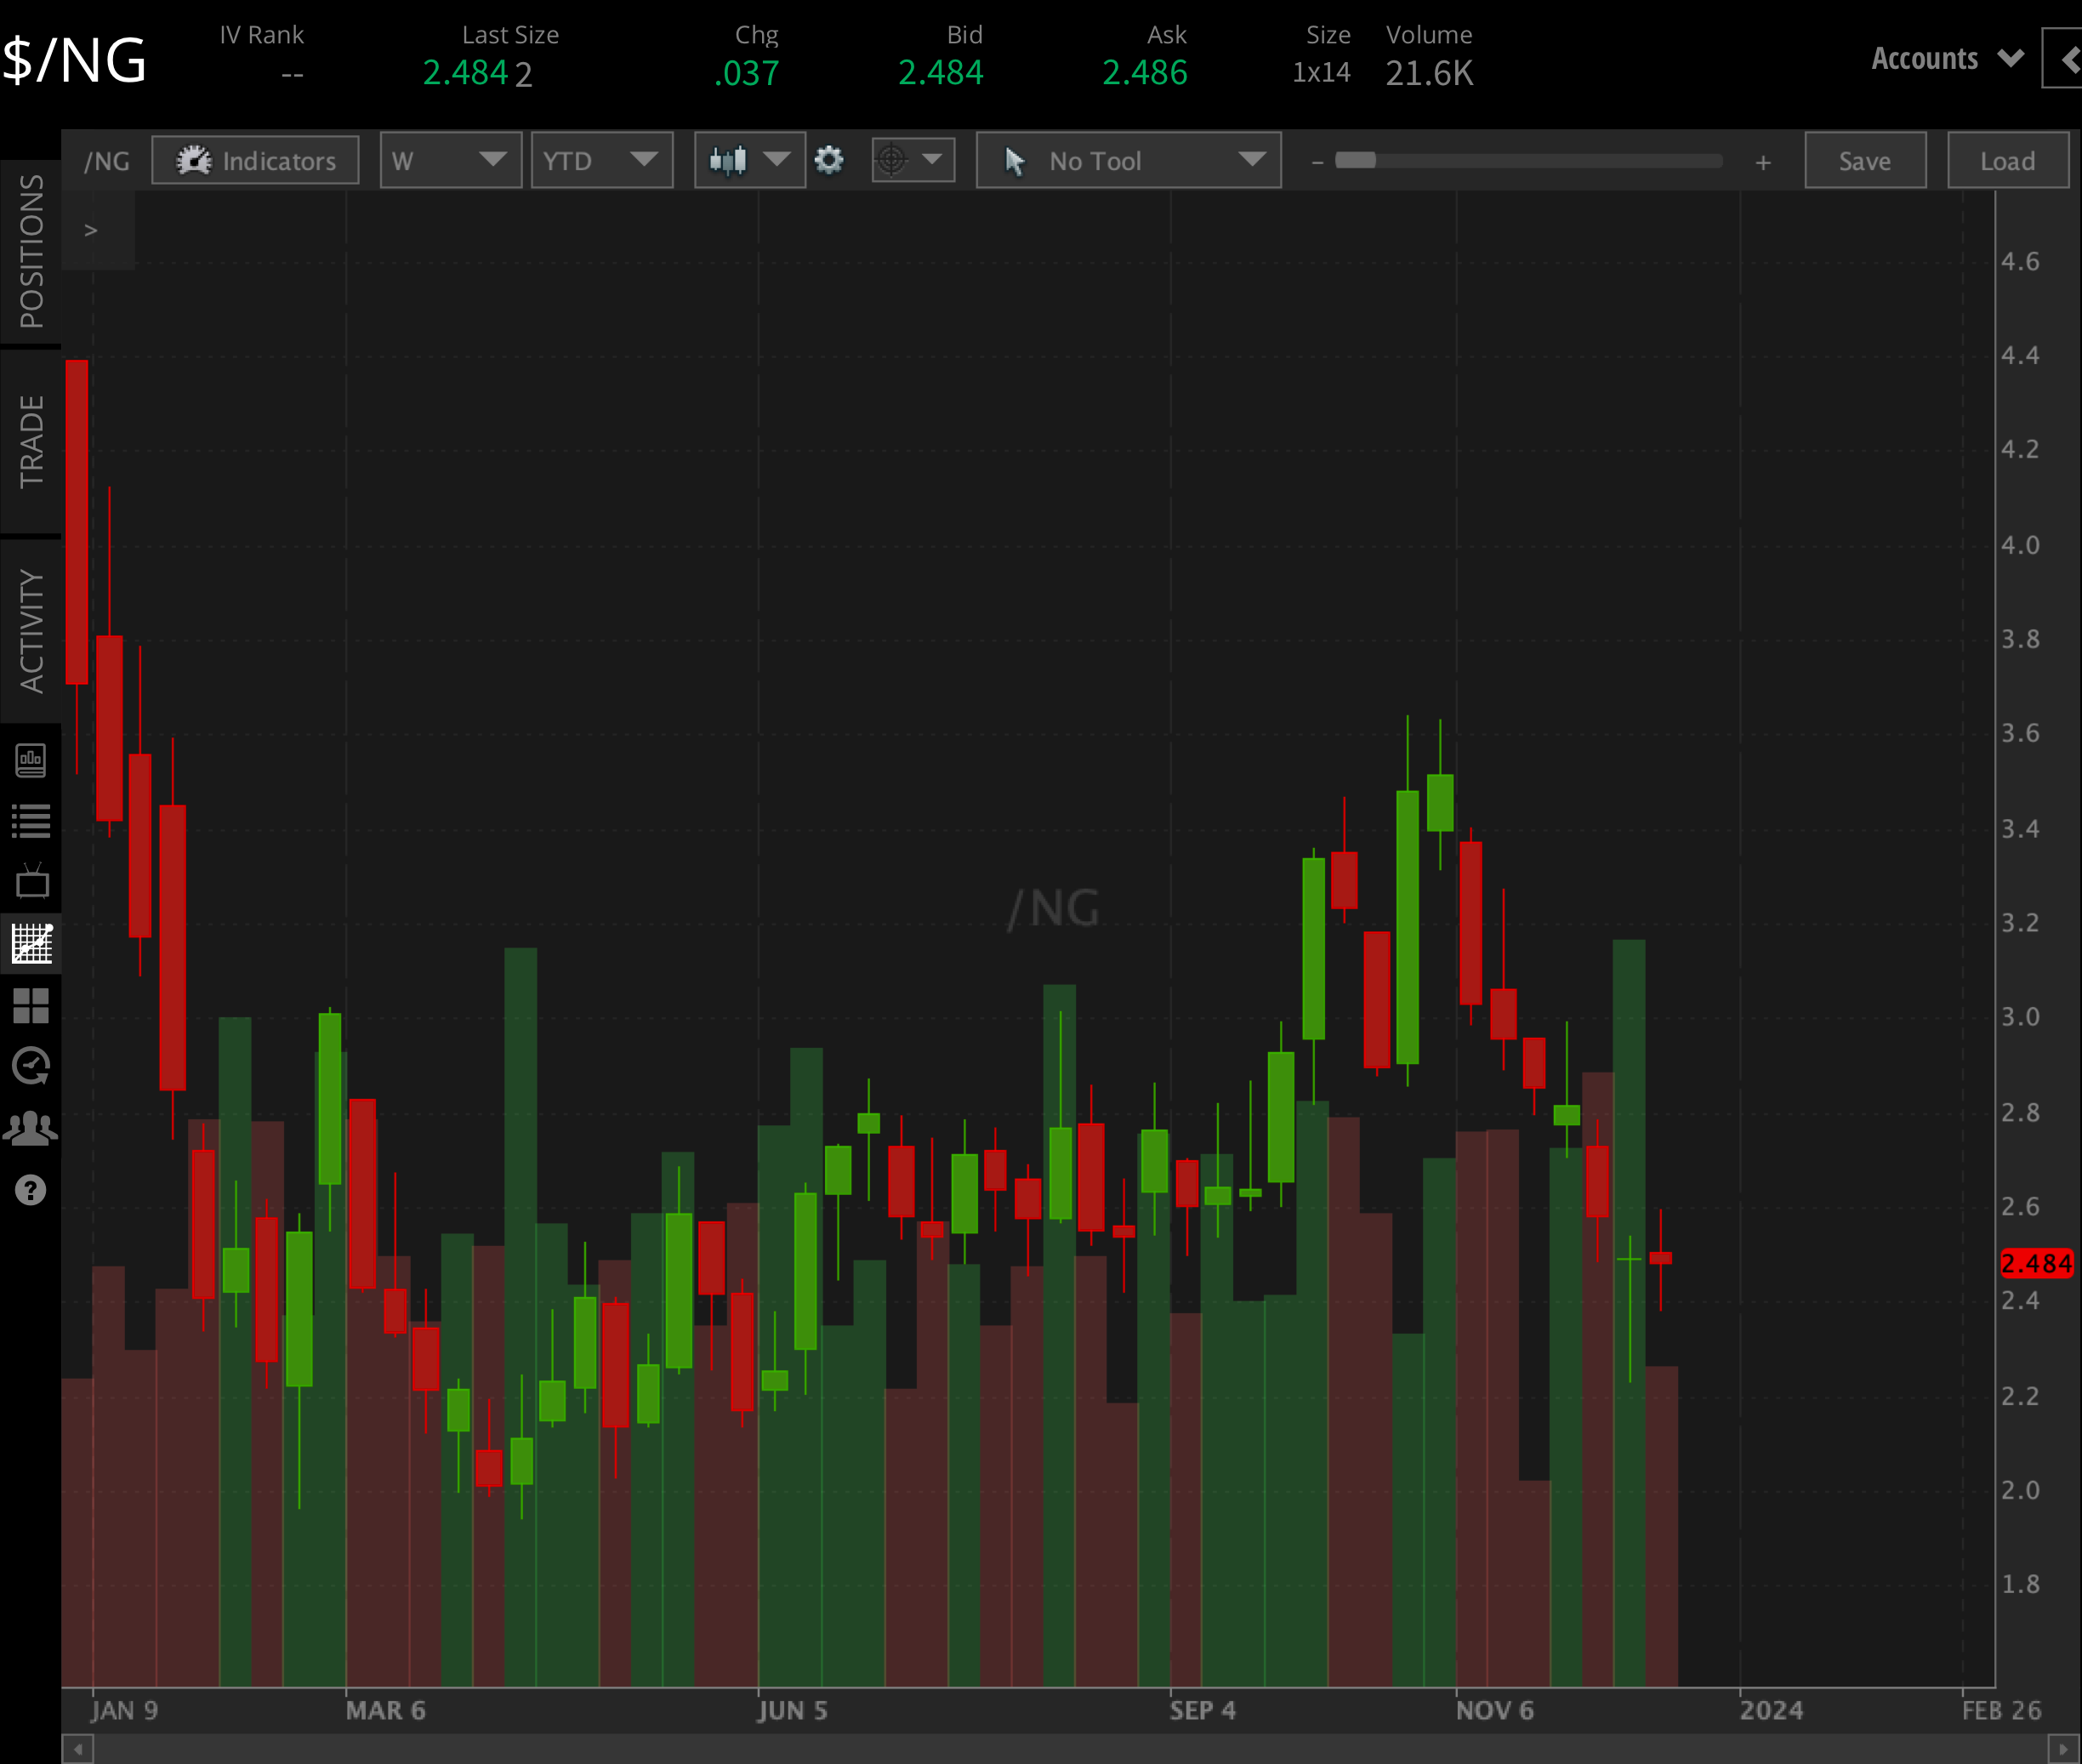Open the watchlist list icon
The width and height of the screenshot is (2082, 1764).
tap(31, 821)
